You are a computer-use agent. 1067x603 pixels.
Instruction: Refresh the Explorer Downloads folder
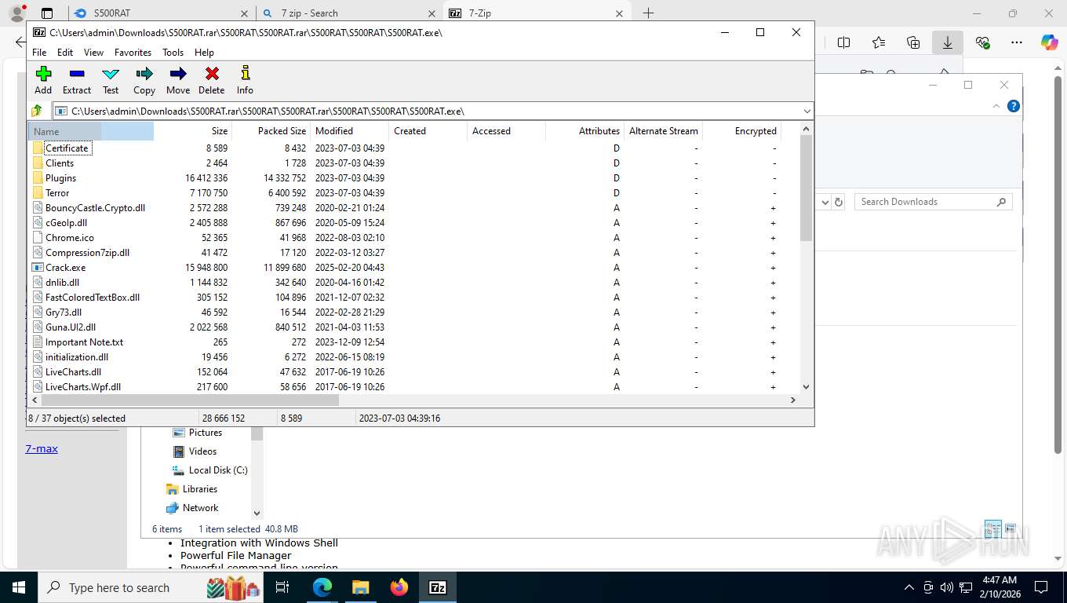pos(839,202)
